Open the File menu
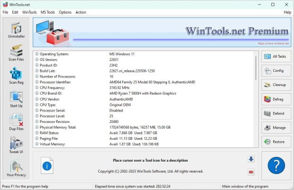This screenshot has height=190, width=294. [5, 12]
